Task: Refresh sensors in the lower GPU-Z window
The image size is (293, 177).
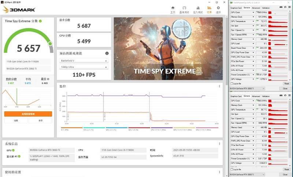Action: [285, 95]
